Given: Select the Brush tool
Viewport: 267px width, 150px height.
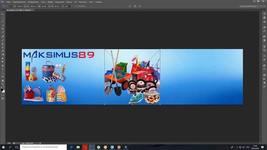Looking at the screenshot, I should tap(3, 40).
